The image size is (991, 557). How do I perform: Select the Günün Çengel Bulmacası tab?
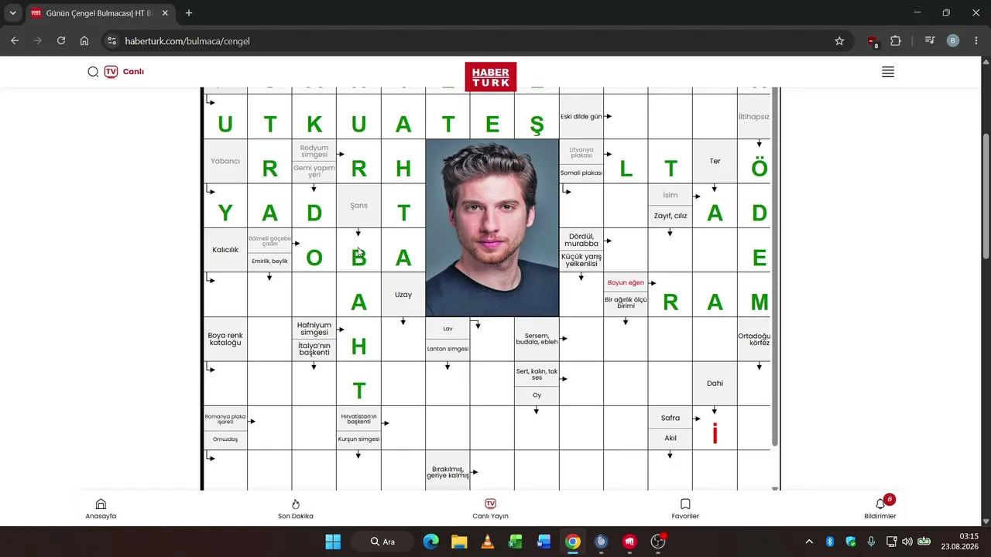[x=101, y=13]
